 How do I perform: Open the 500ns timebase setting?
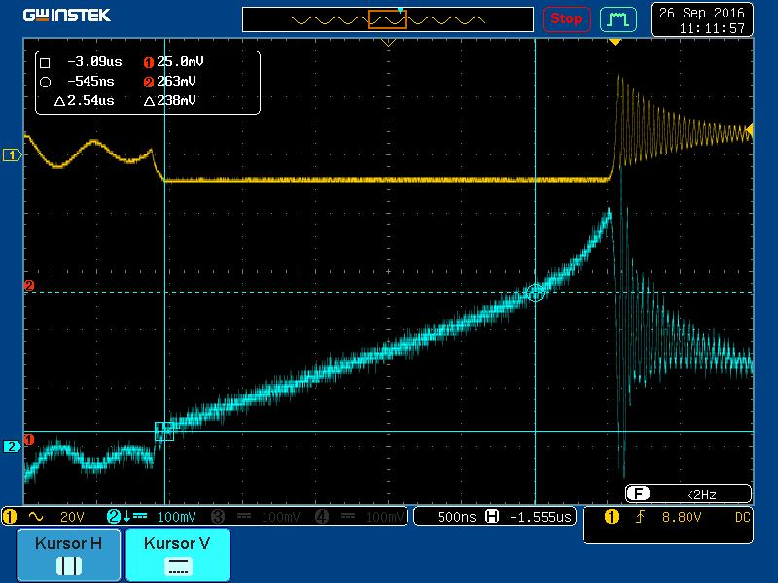coord(455,517)
